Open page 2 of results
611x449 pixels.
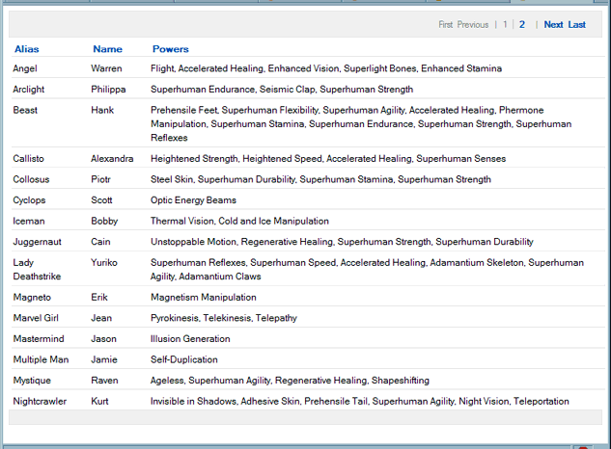(522, 24)
